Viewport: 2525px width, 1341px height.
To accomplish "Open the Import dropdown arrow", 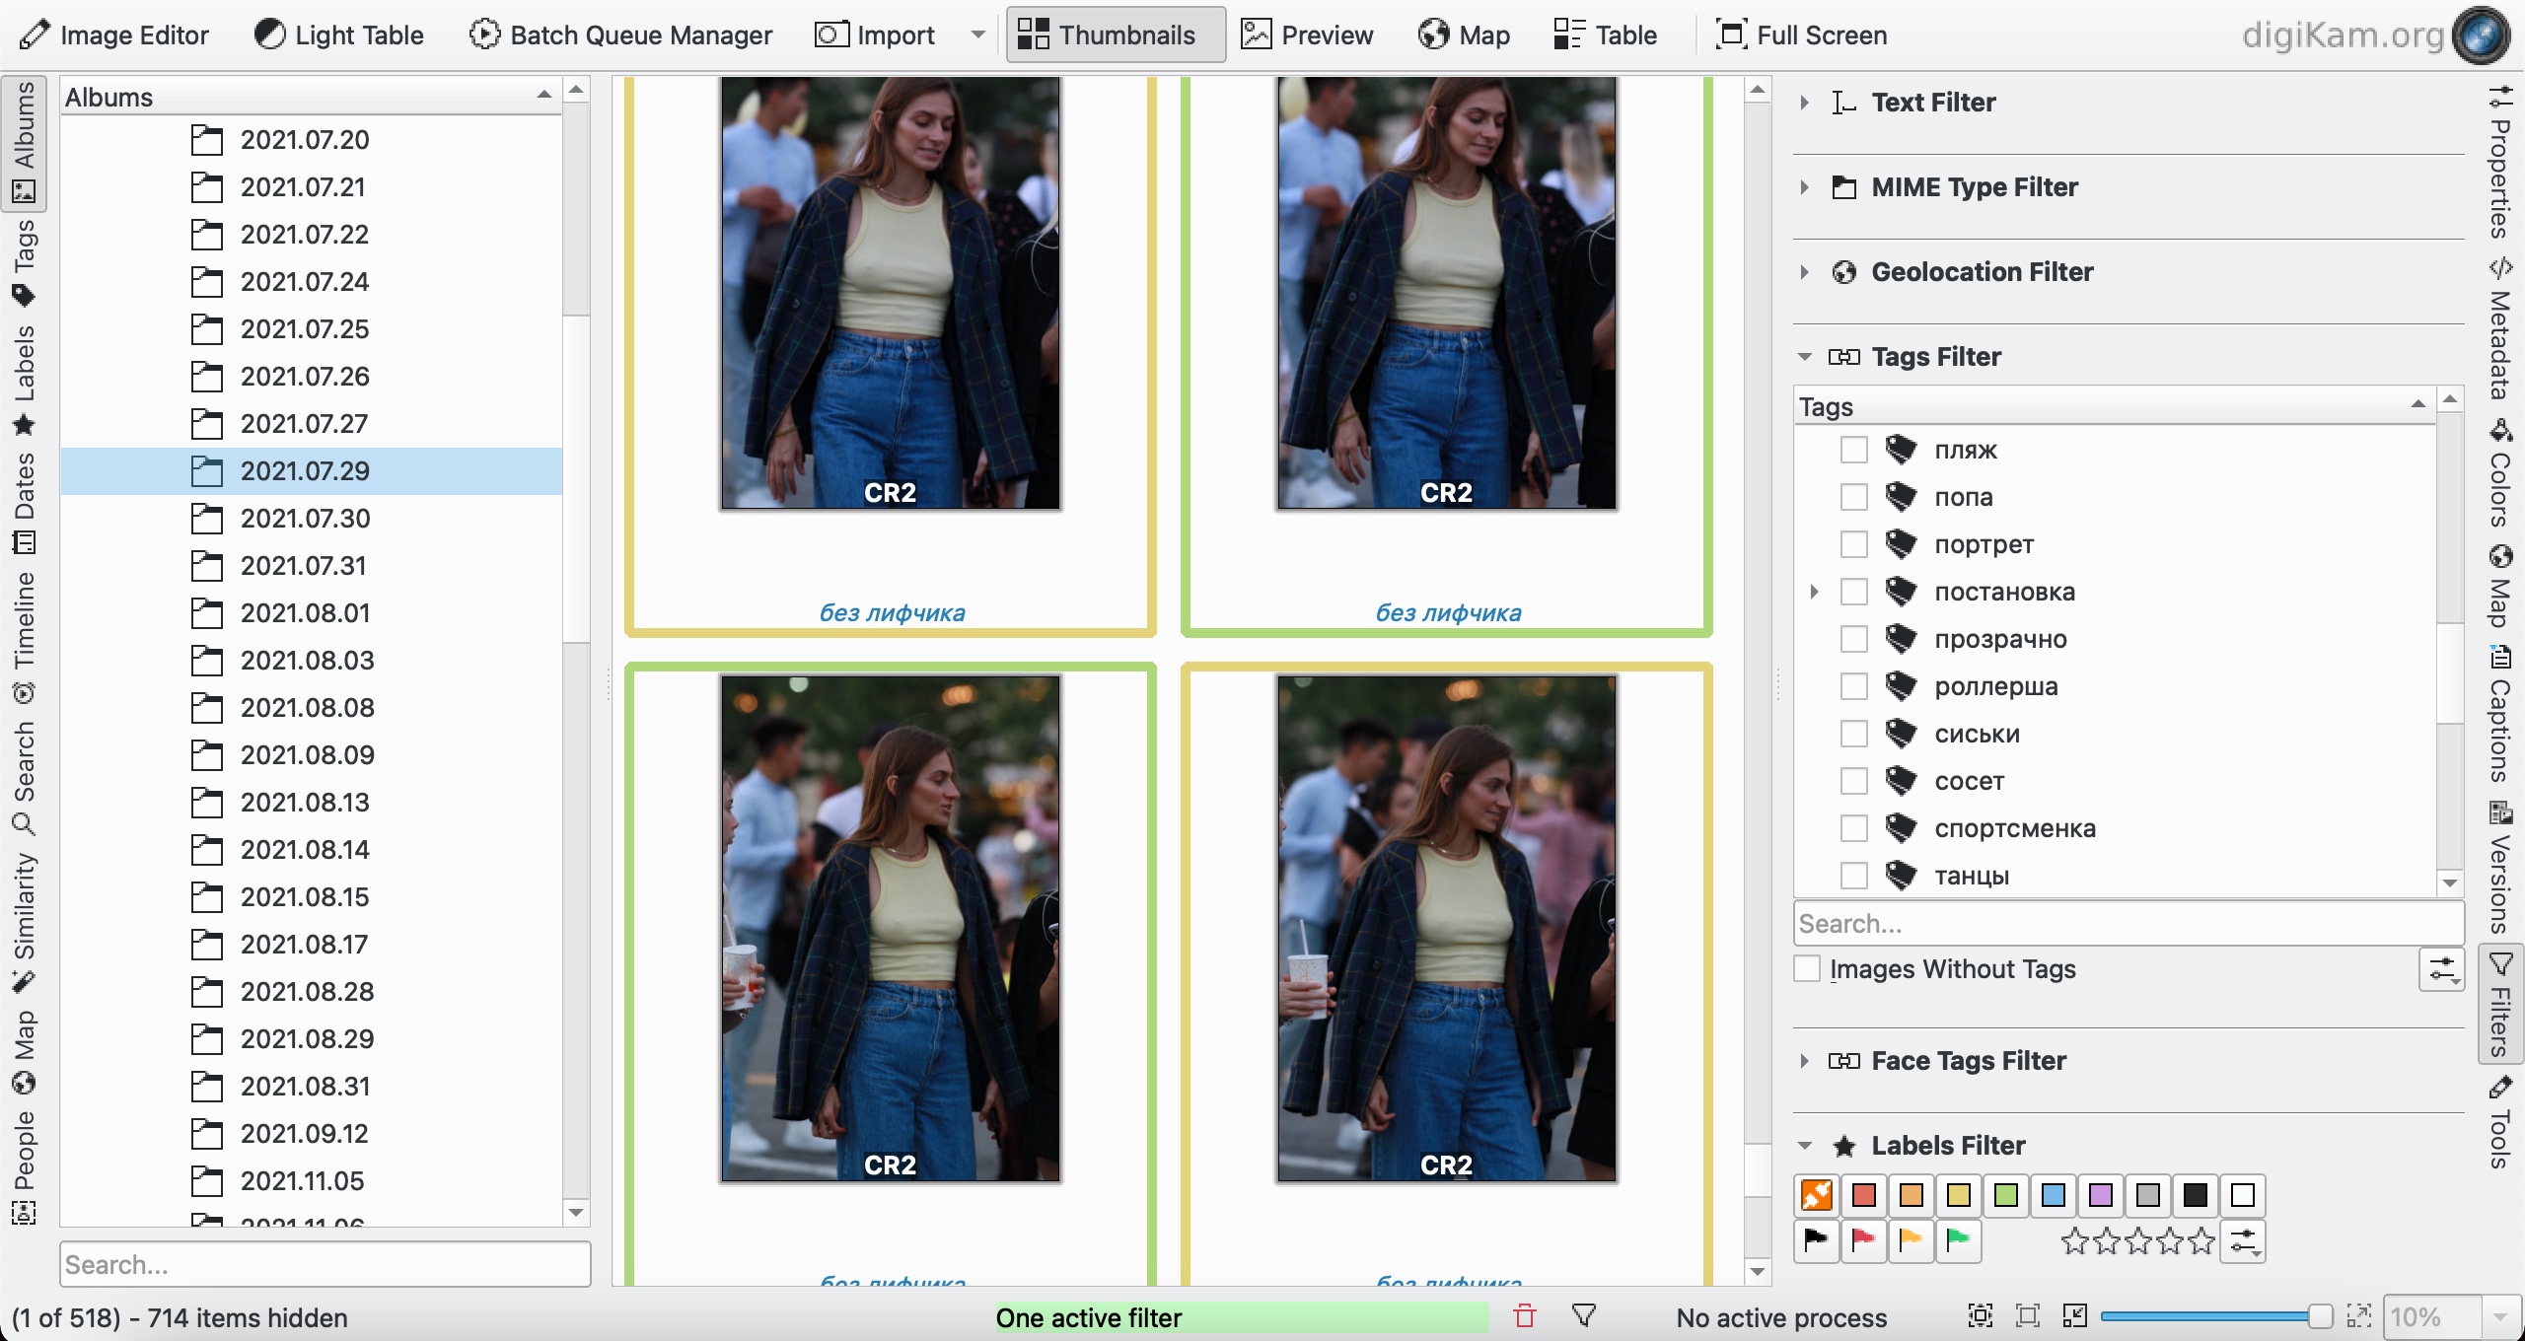I will (x=977, y=35).
